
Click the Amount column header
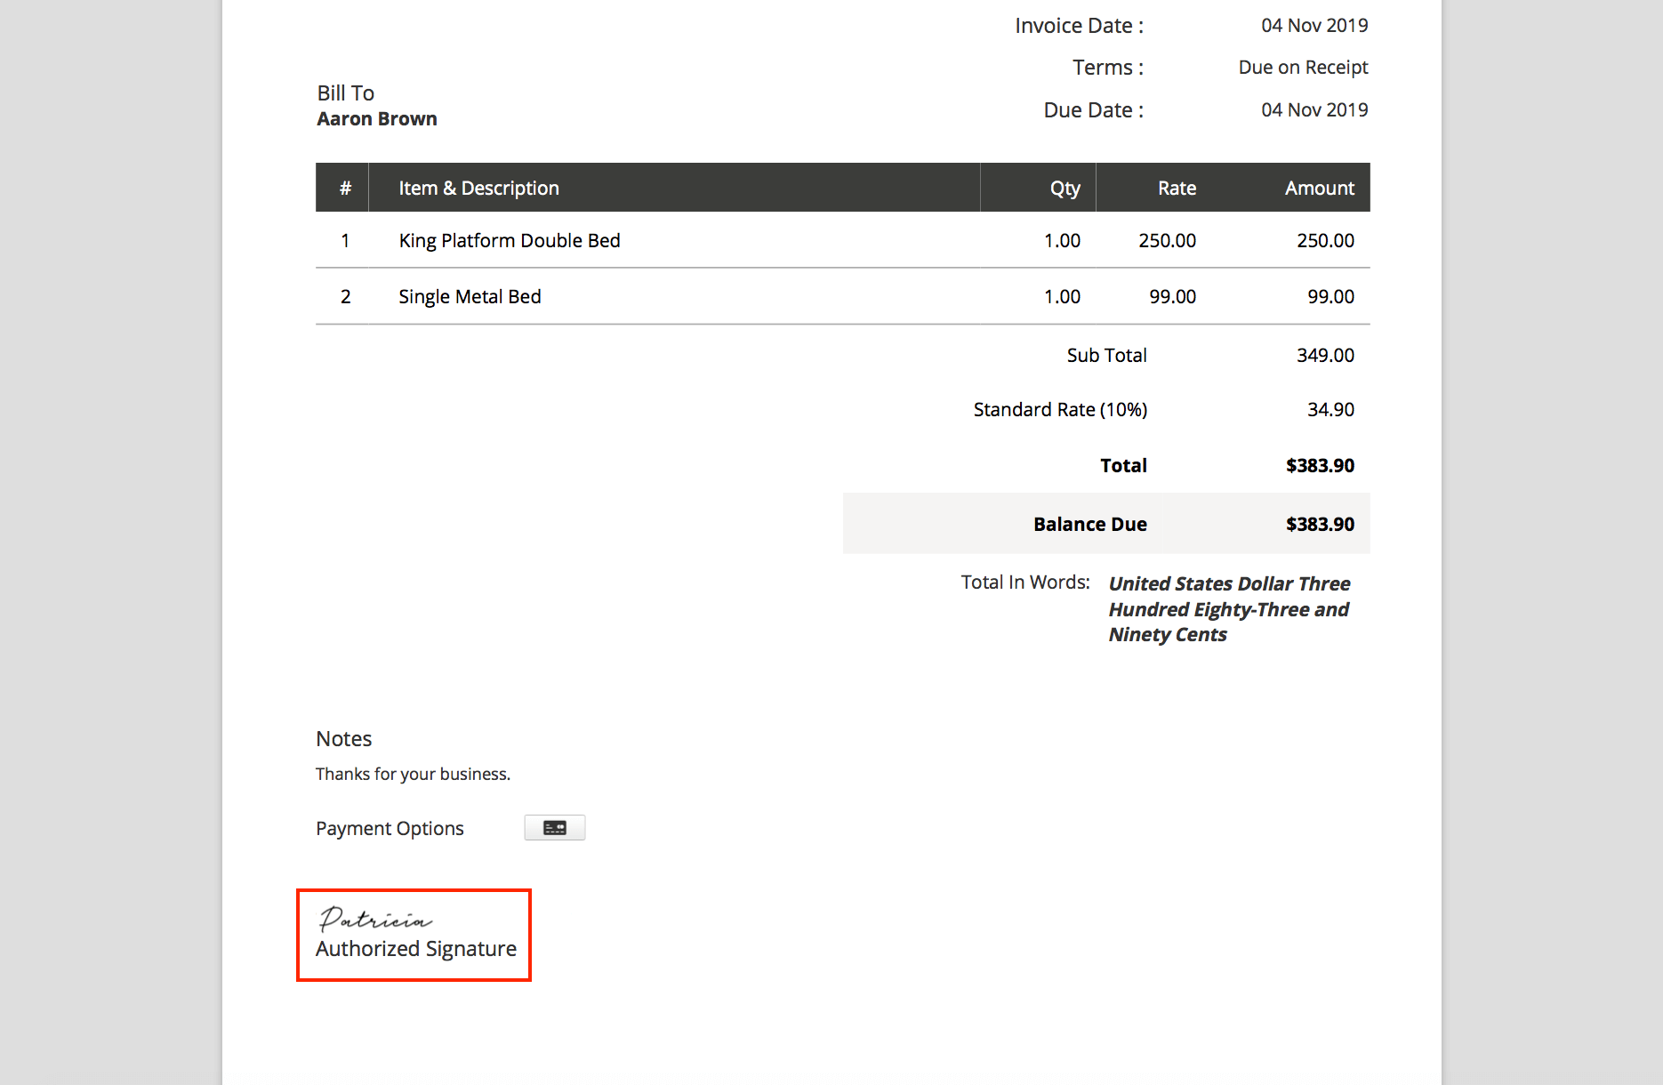click(x=1319, y=188)
